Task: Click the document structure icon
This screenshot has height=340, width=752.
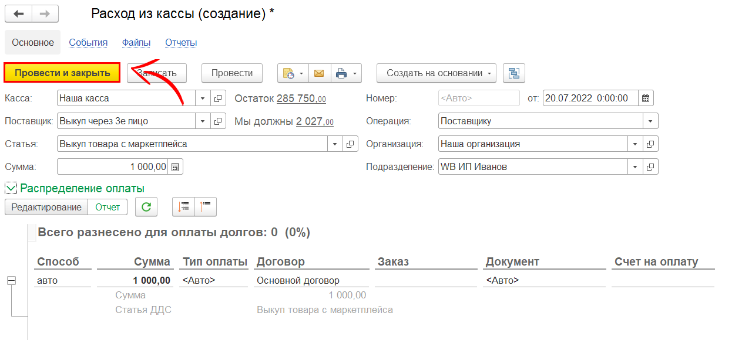Action: [x=514, y=73]
